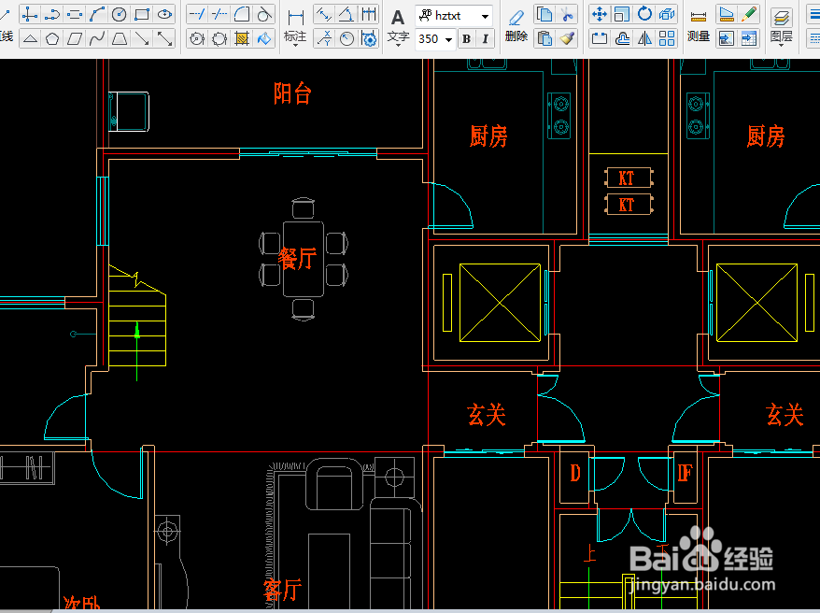
Task: Open the hztxt font dropdown
Action: 485,16
